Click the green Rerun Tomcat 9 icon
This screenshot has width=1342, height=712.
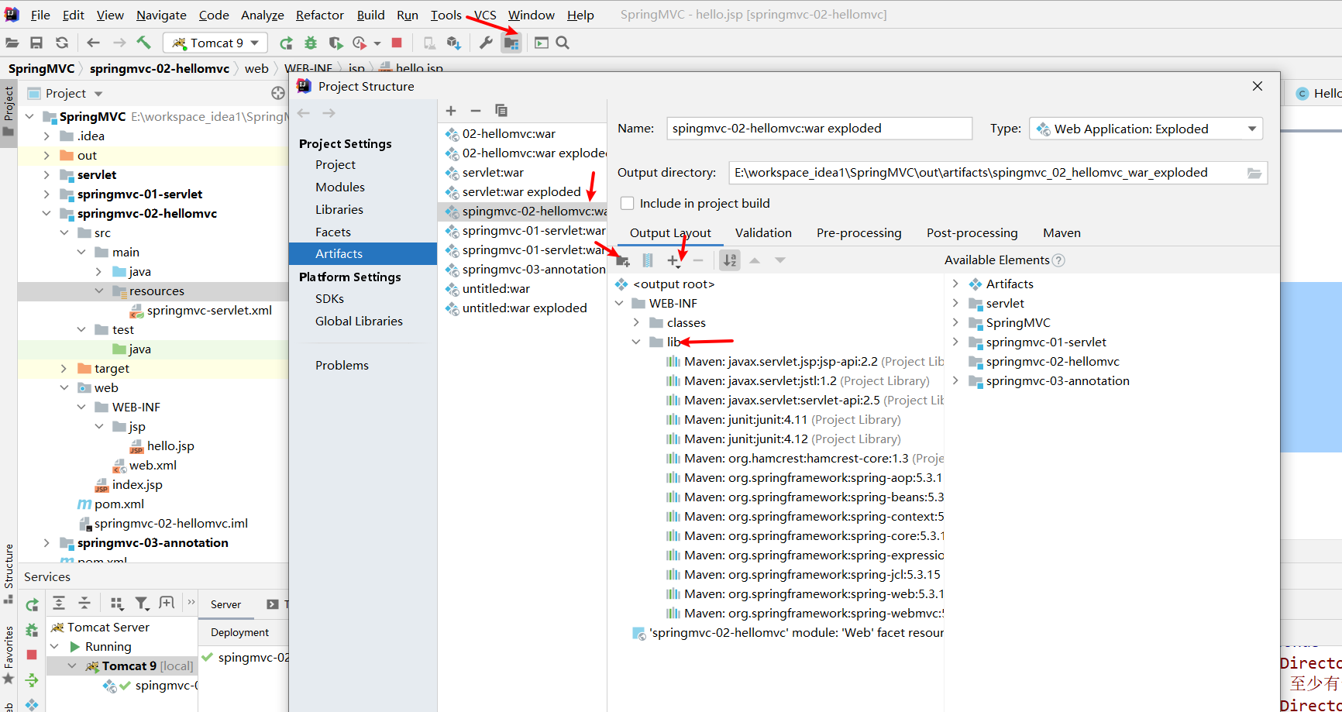[286, 43]
